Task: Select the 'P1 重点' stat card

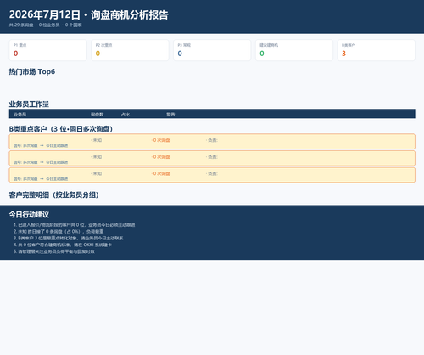Action: click(x=48, y=50)
